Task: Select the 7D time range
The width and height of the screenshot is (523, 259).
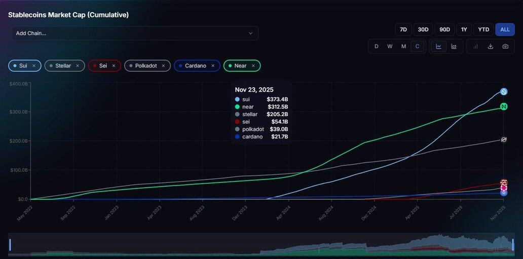Action: coord(403,29)
